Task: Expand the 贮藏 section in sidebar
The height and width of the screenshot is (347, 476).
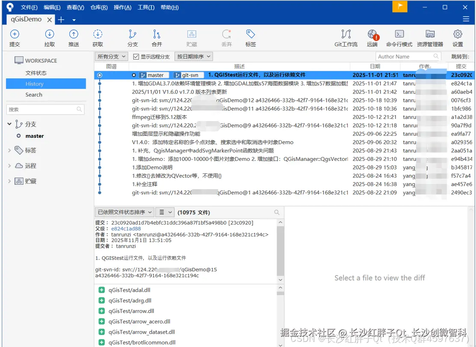Action: [9, 181]
